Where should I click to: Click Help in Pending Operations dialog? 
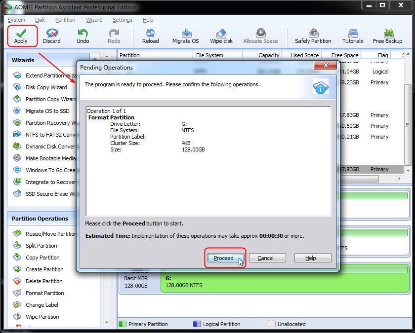tap(313, 258)
